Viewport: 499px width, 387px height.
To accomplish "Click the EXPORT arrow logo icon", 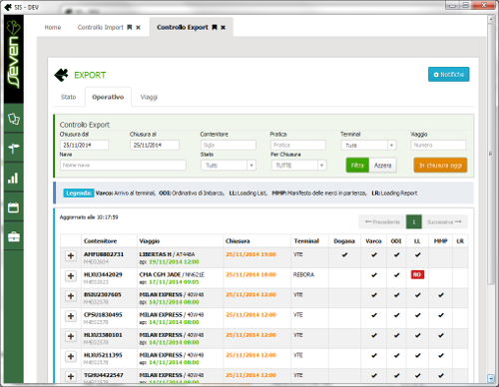I will 61,75.
